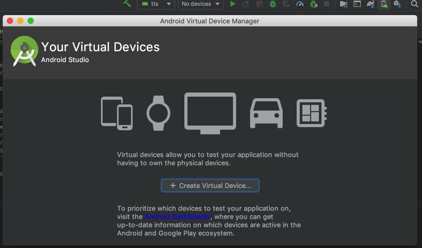Click Attach Debugger to Android Process icon
Viewport: 422px width, 248px height.
point(313,4)
